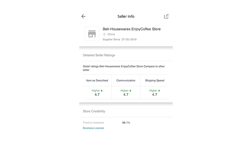Open the Business License link
The image size is (252, 145).
pos(93,128)
